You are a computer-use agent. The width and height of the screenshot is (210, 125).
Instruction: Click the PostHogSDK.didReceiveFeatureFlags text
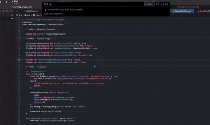[56, 100]
